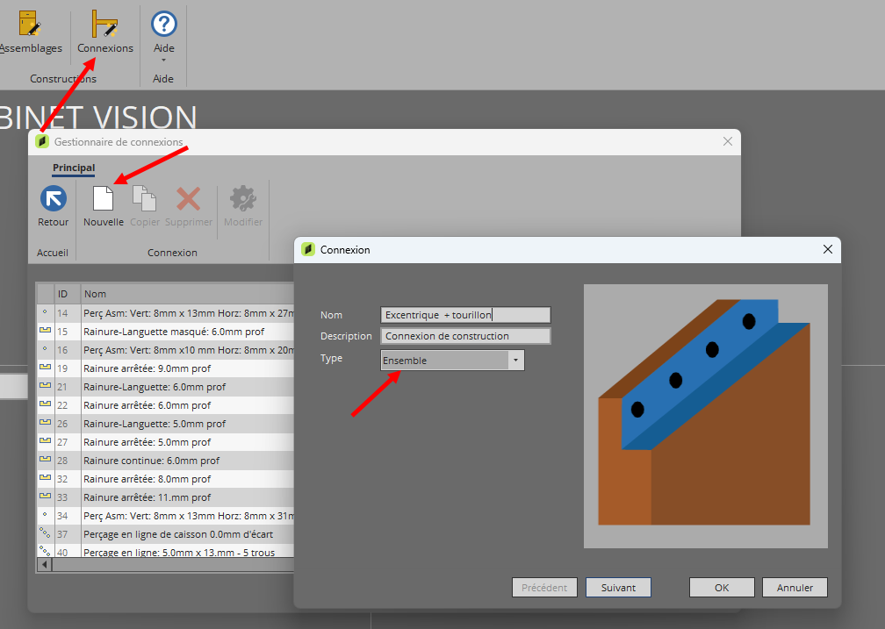
Task: Click the groove icon of row 22
Action: pos(45,404)
